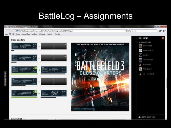Click green arrow after SPAS-12 assignment
171x128 pixels.
pyautogui.click(x=39, y=94)
